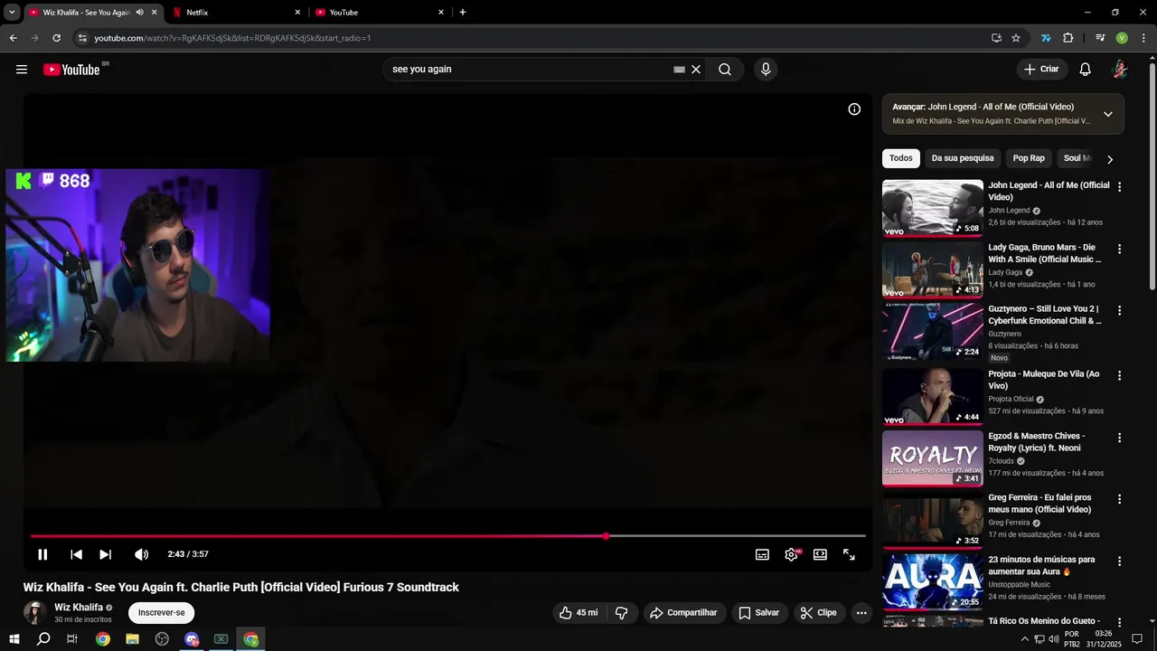Skip to next video
This screenshot has width=1157, height=651.
[x=106, y=554]
